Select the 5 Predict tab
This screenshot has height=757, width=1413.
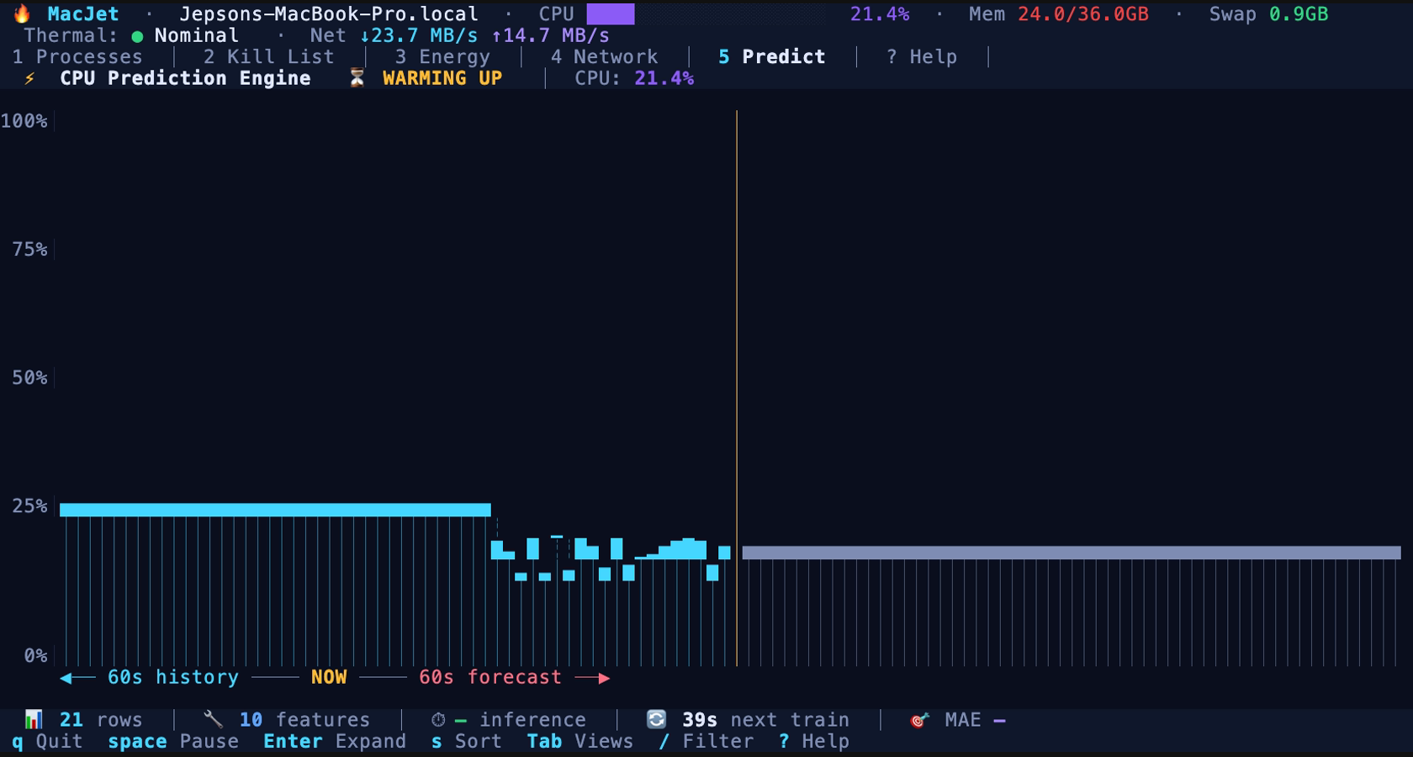click(771, 56)
